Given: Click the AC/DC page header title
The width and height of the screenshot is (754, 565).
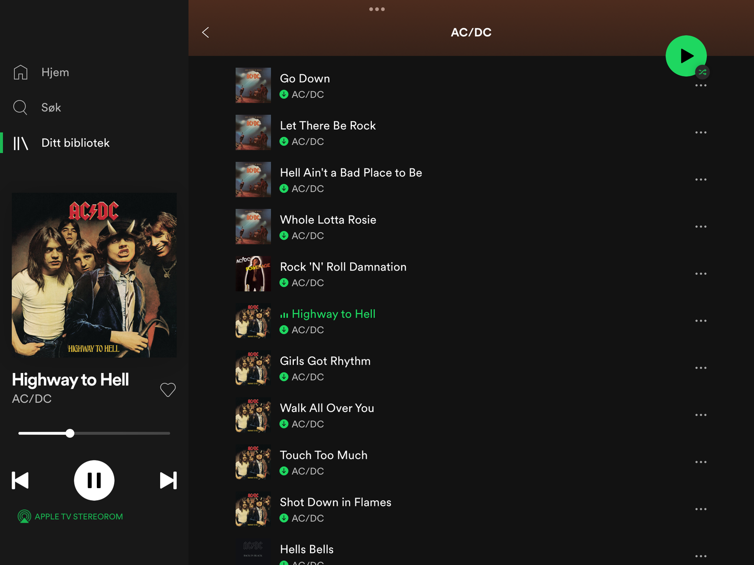Looking at the screenshot, I should 471,32.
